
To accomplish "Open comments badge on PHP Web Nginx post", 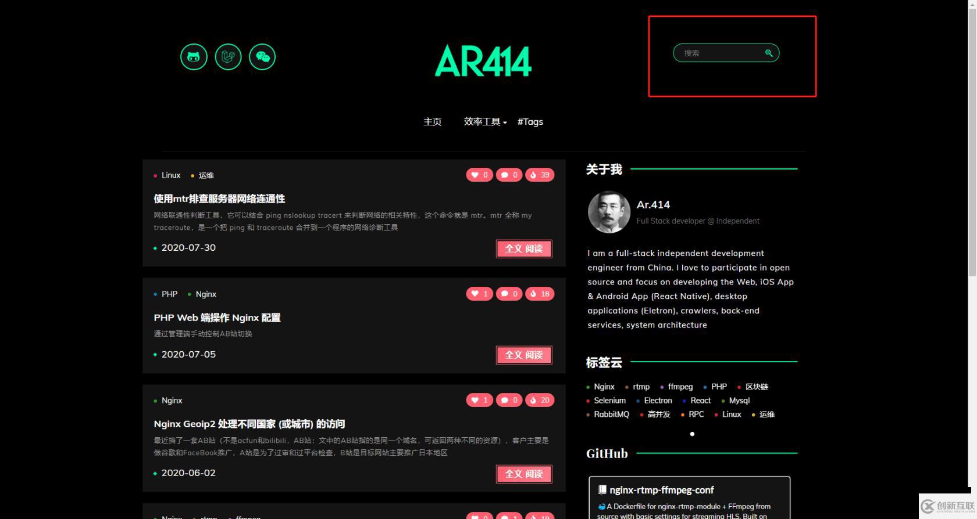I will point(509,294).
